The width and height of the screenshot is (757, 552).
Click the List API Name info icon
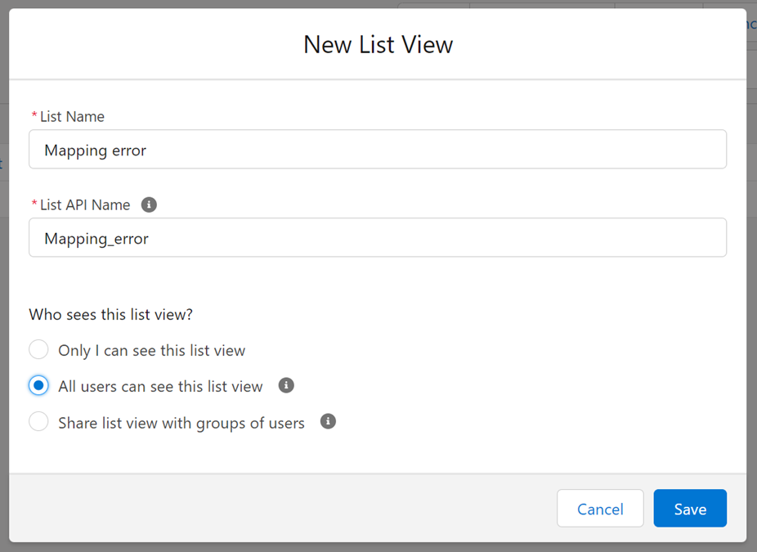click(149, 204)
